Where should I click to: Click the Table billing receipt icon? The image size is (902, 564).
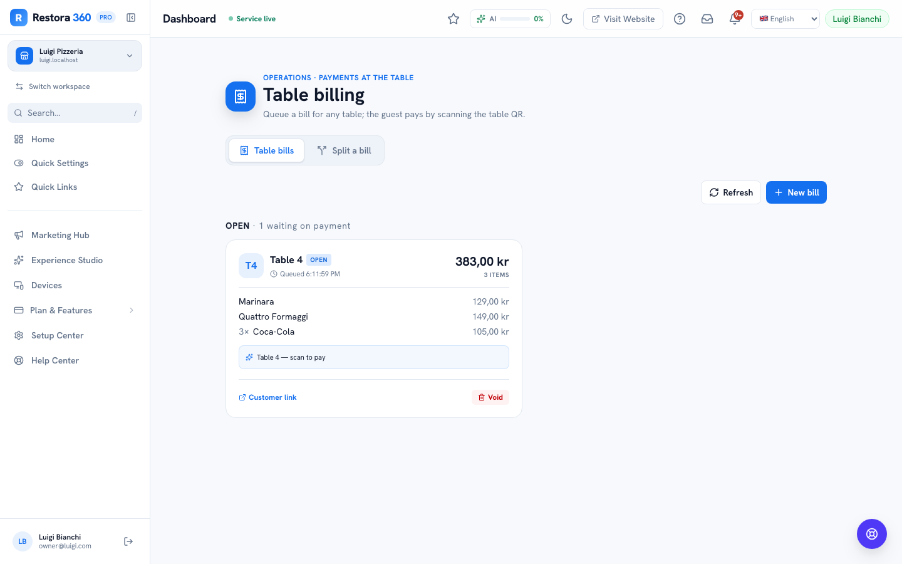point(241,97)
